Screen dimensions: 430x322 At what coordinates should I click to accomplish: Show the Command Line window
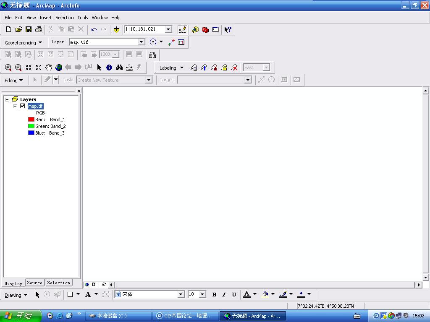[x=215, y=29]
